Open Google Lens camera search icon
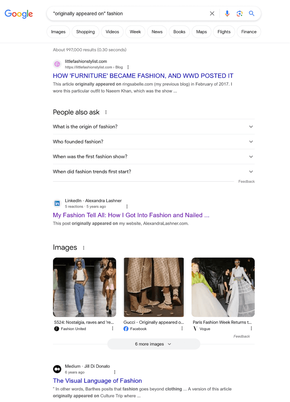This screenshot has height=402, width=290. pyautogui.click(x=239, y=14)
